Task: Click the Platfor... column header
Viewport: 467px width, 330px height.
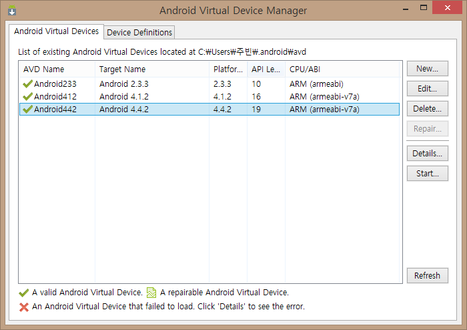Action: click(x=228, y=69)
